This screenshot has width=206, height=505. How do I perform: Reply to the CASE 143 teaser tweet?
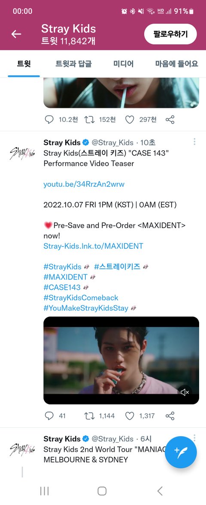(x=49, y=416)
